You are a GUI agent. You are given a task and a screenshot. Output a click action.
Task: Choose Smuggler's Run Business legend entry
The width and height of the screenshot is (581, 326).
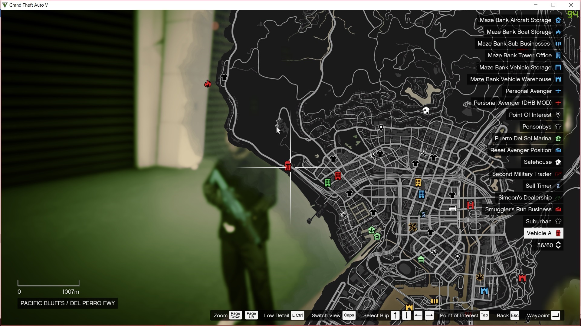[x=523, y=209]
